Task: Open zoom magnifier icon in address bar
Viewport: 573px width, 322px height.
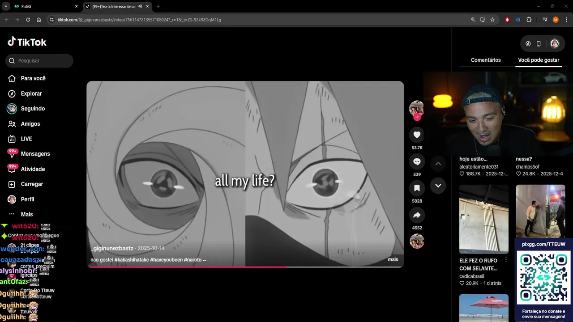Action: 473,20
